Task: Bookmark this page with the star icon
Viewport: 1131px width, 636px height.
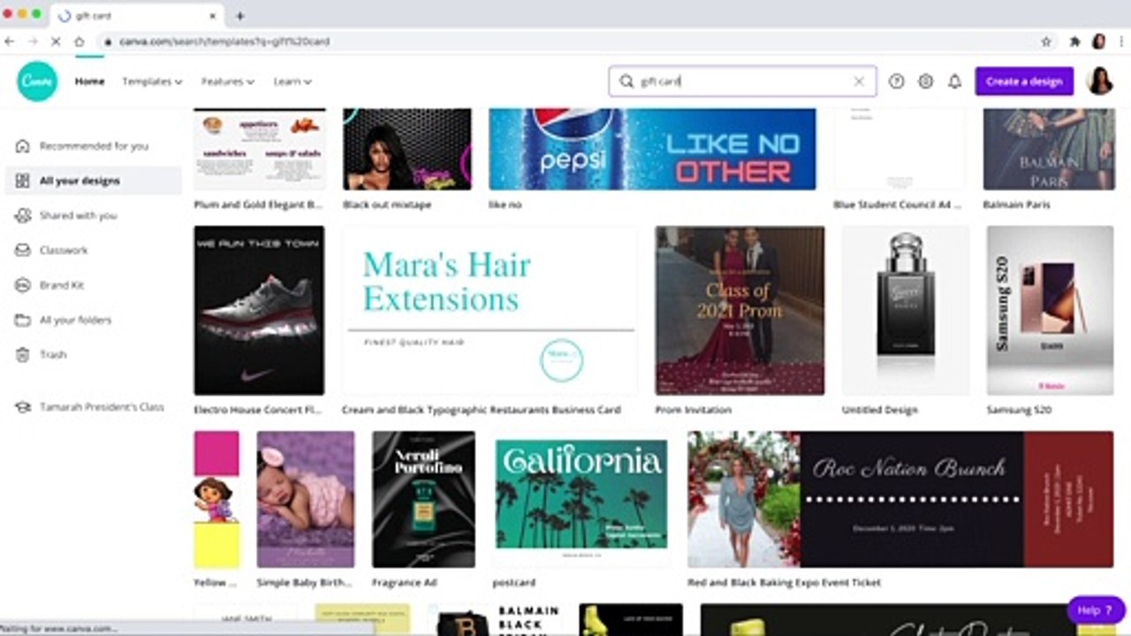Action: click(1046, 42)
